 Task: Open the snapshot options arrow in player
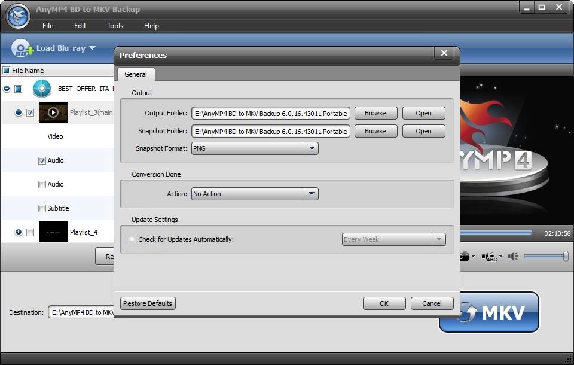coord(474,255)
